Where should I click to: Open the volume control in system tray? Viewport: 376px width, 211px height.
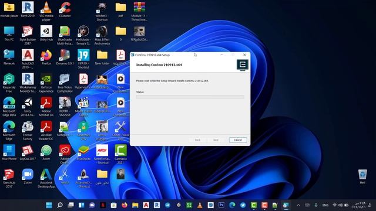tap(340, 205)
